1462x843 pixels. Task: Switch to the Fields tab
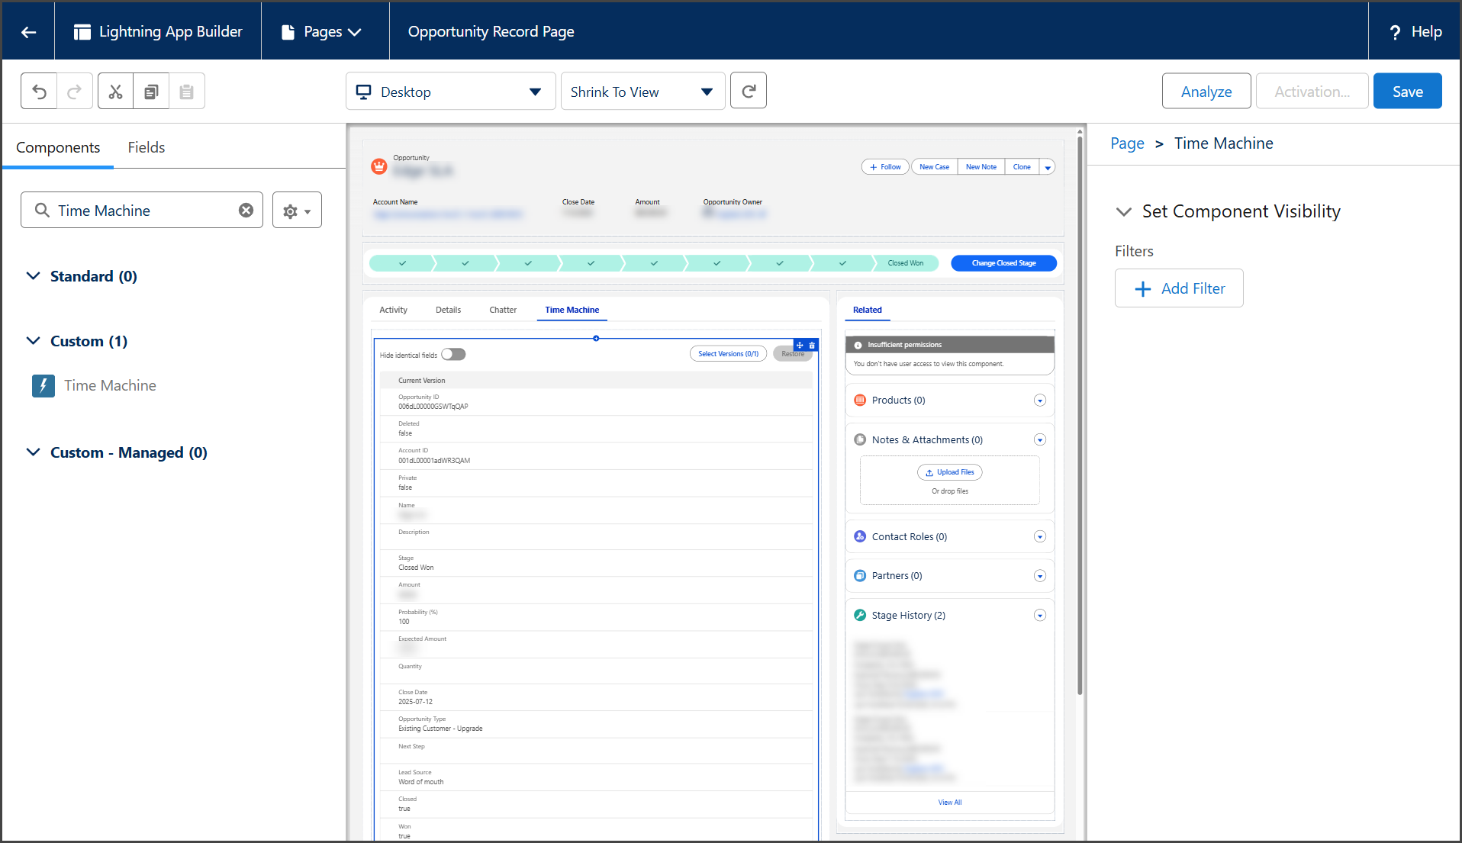point(146,147)
